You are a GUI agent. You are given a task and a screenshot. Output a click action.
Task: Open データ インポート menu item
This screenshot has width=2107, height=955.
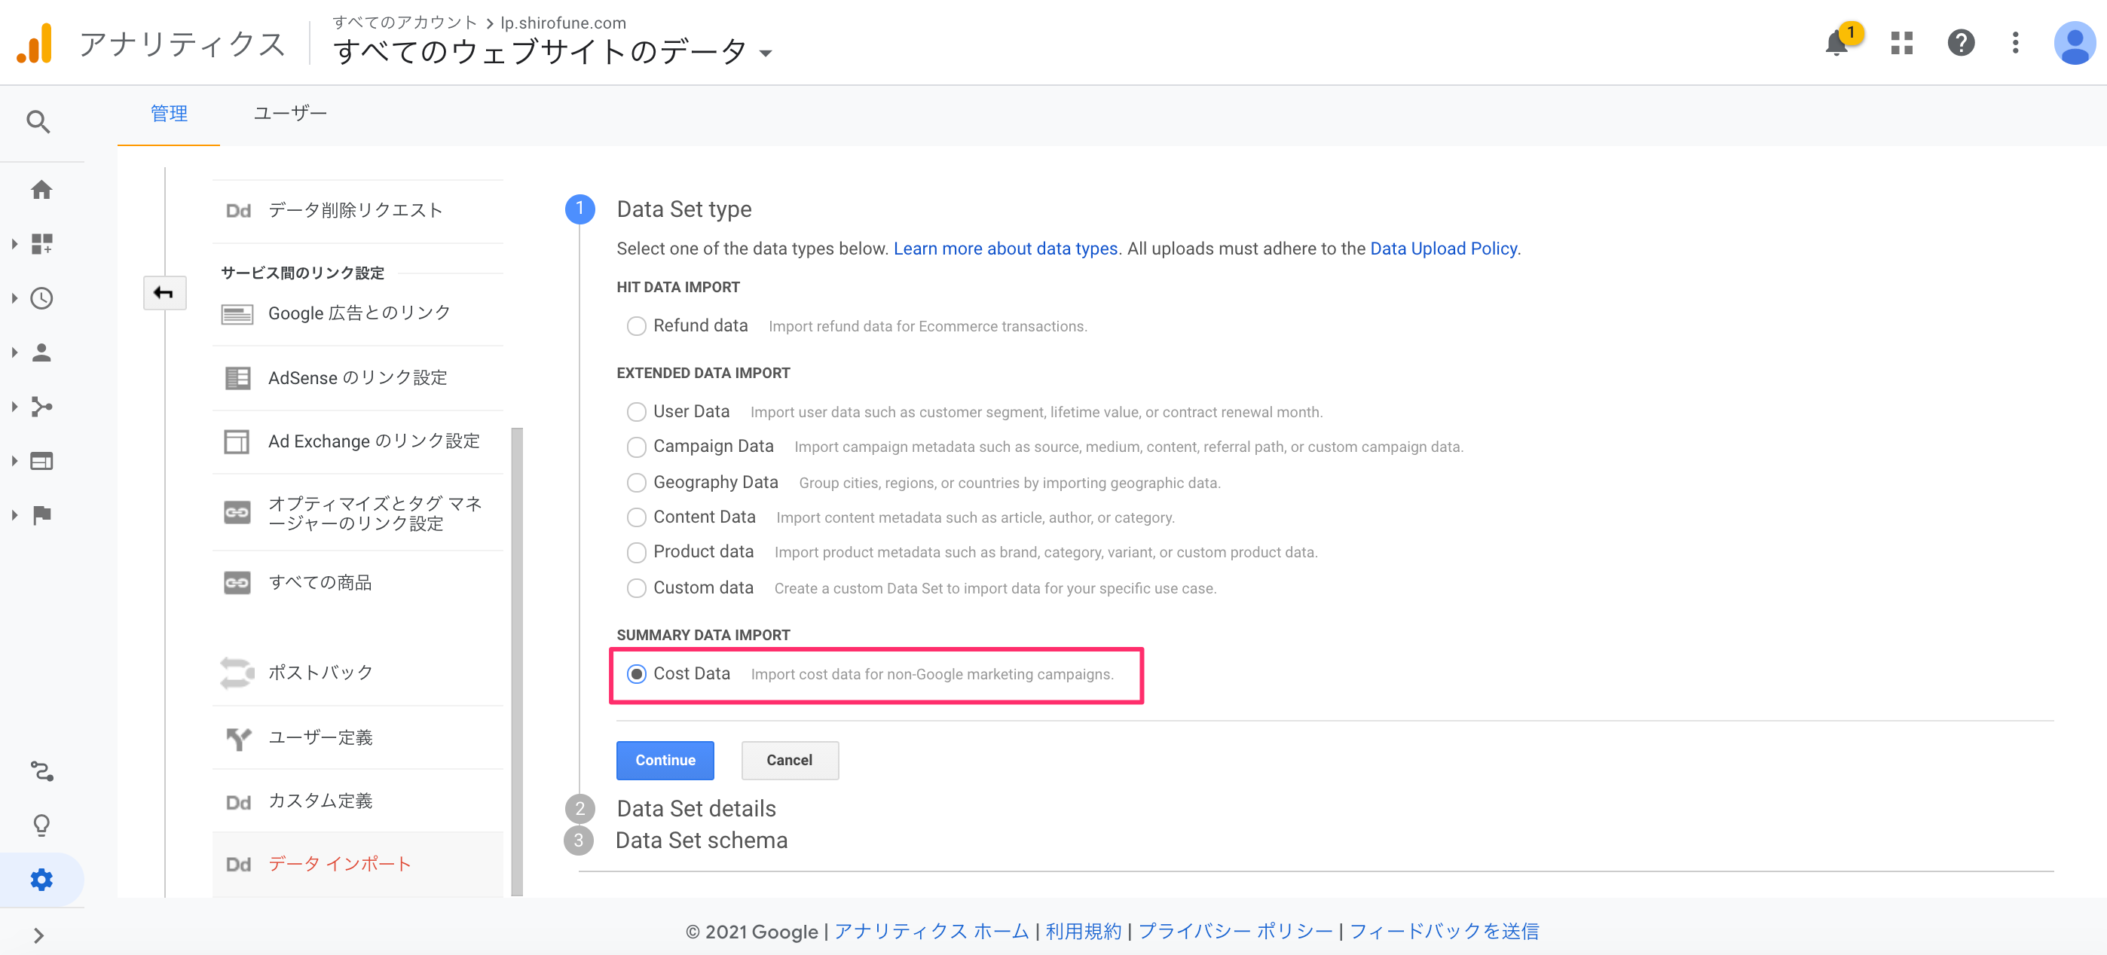[357, 864]
